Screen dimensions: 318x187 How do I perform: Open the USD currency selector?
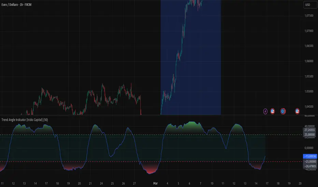point(310,5)
